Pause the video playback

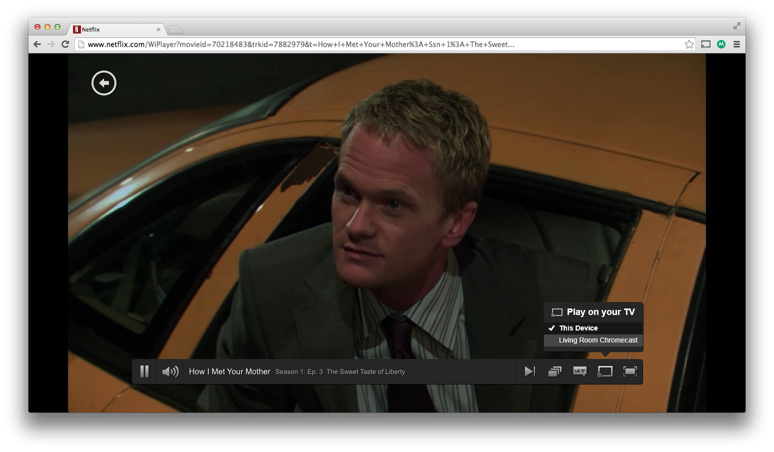(144, 371)
